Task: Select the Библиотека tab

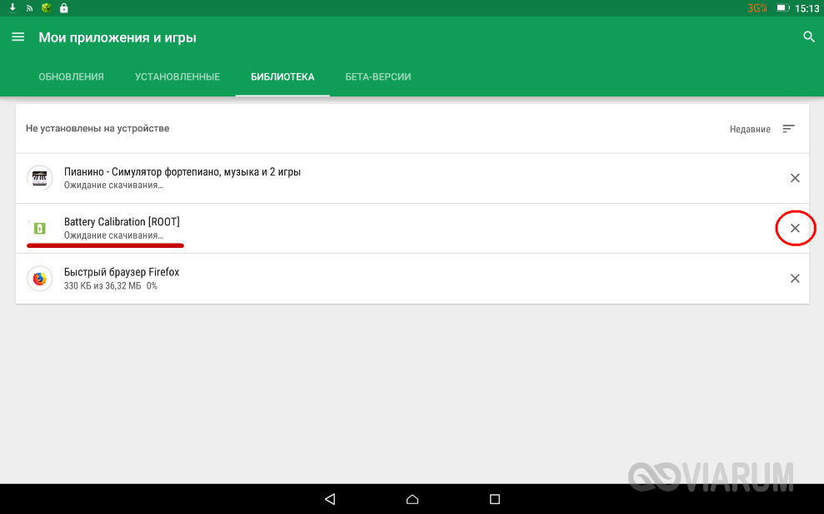Action: coord(282,77)
